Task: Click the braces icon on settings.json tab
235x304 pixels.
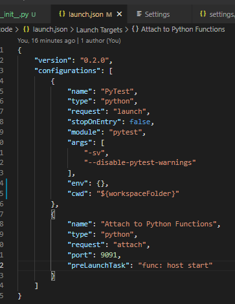Action: pos(203,14)
